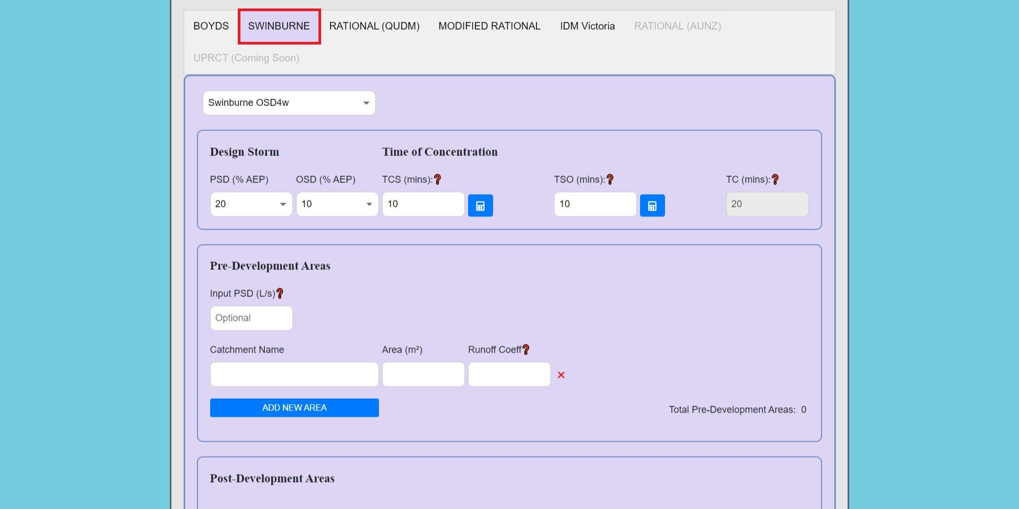This screenshot has width=1019, height=509.
Task: Click the read-only TC (mins) field
Action: click(x=767, y=204)
